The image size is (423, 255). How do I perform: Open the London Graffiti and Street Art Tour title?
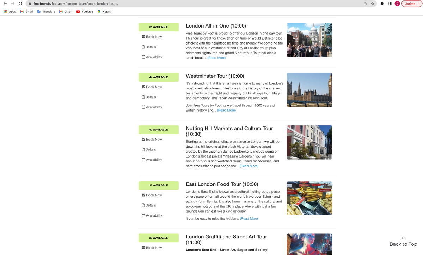226,239
